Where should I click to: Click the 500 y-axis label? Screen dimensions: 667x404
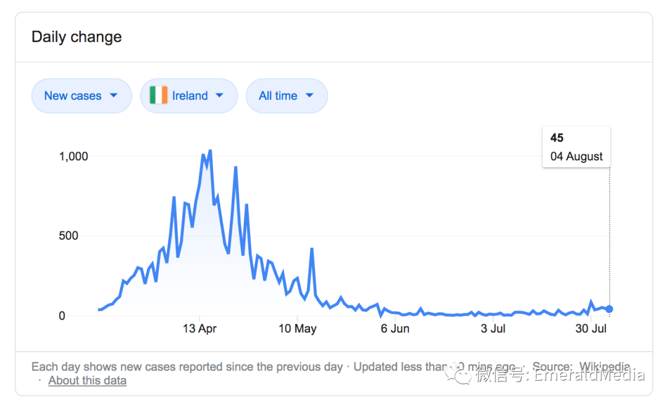(x=69, y=236)
